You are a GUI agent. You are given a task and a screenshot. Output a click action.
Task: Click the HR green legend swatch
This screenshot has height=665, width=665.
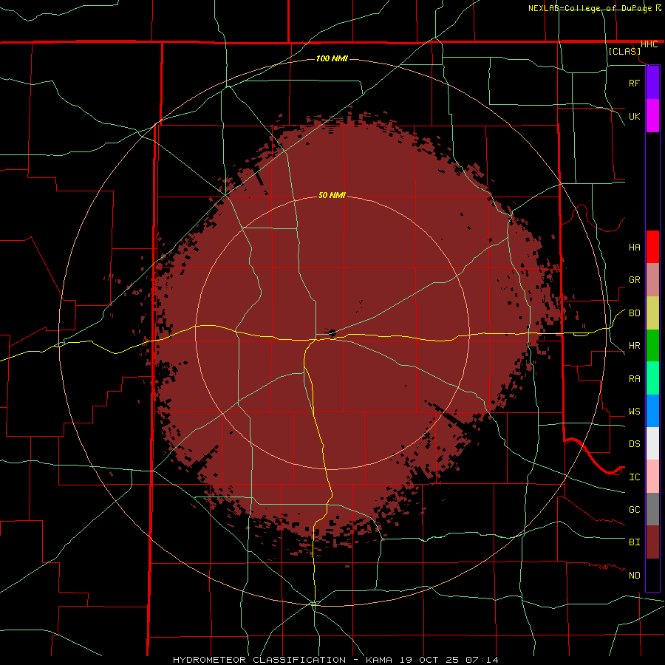[652, 345]
